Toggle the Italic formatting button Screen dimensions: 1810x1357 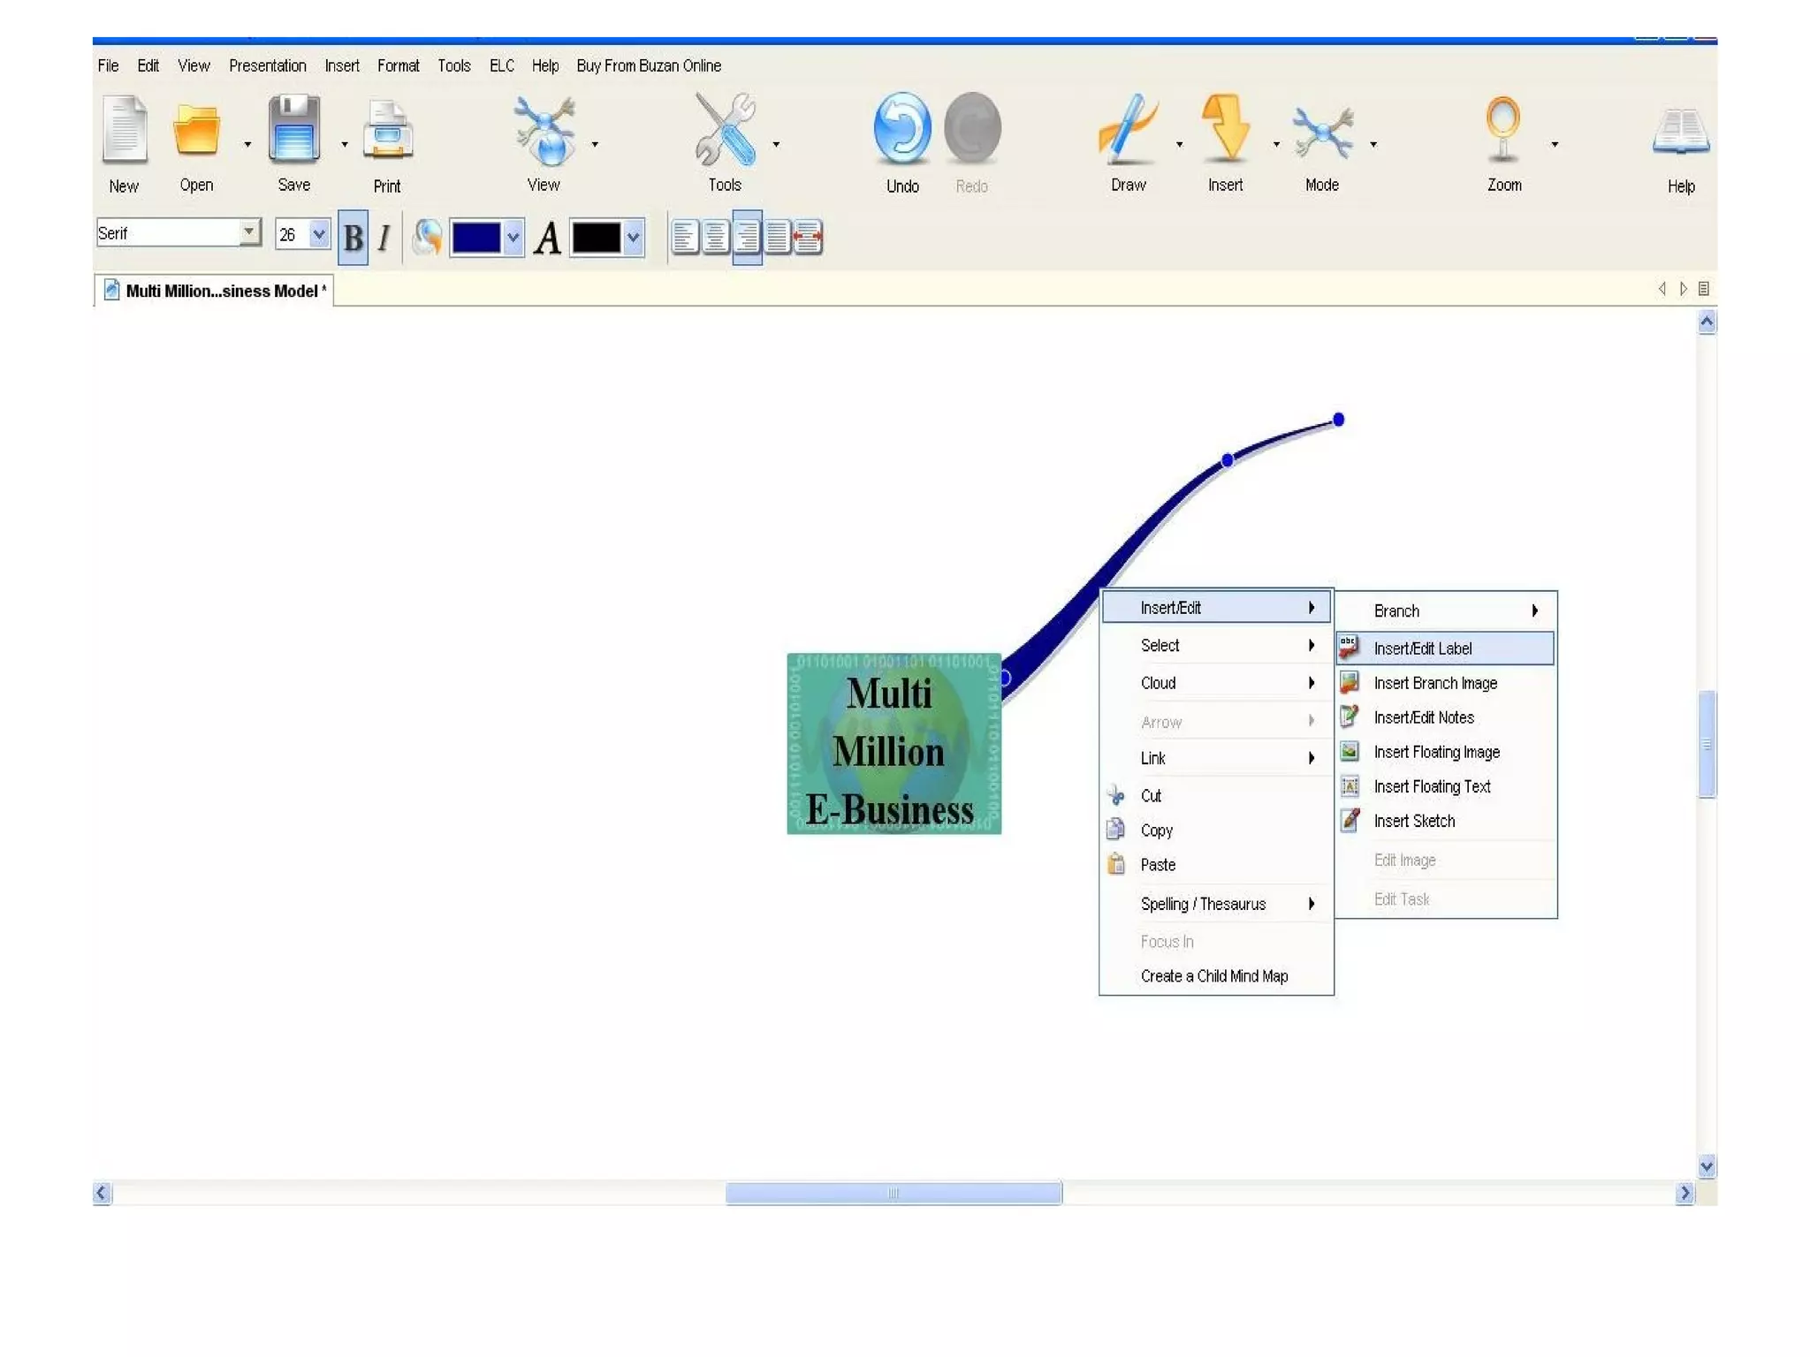coord(384,238)
